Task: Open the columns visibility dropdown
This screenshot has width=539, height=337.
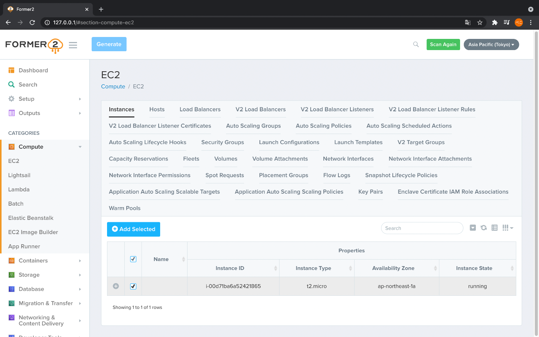Action: pos(508,228)
